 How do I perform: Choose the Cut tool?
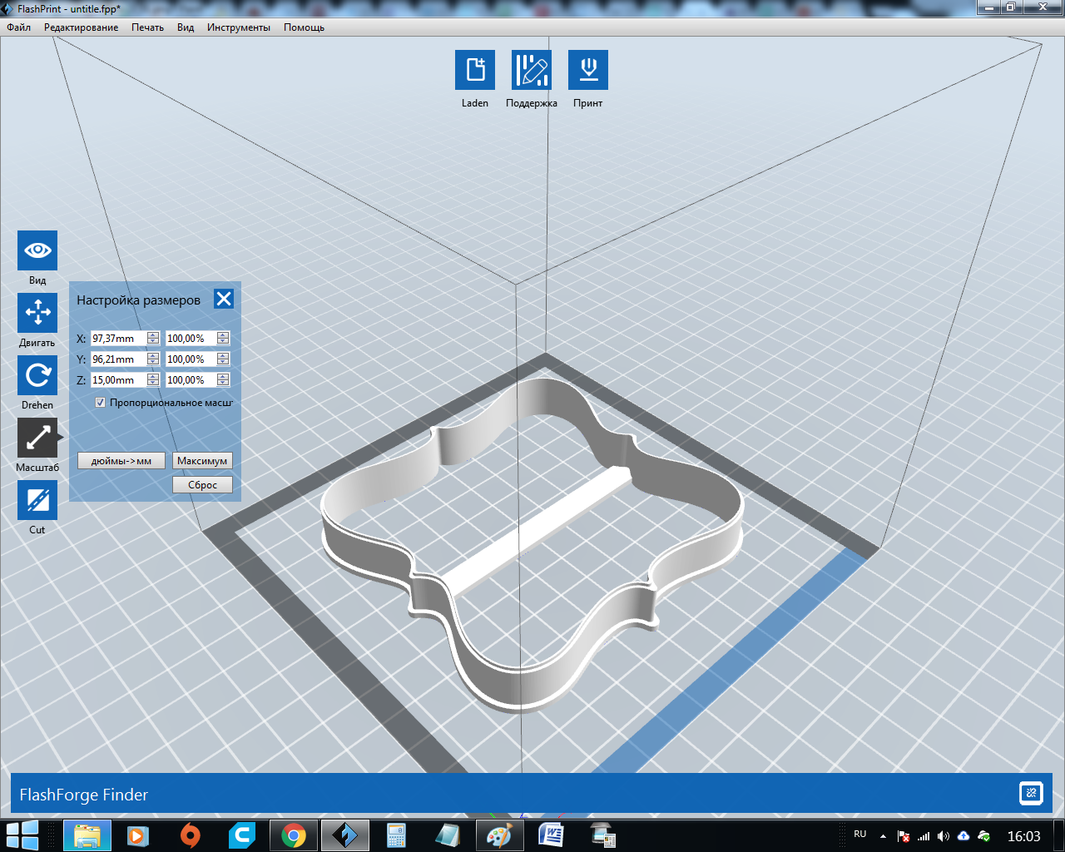click(37, 500)
